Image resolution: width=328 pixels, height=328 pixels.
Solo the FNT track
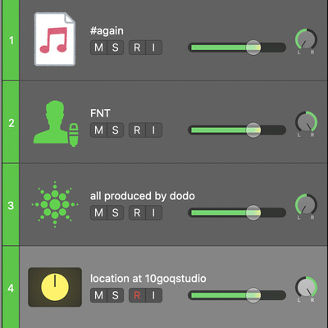pyautogui.click(x=116, y=130)
